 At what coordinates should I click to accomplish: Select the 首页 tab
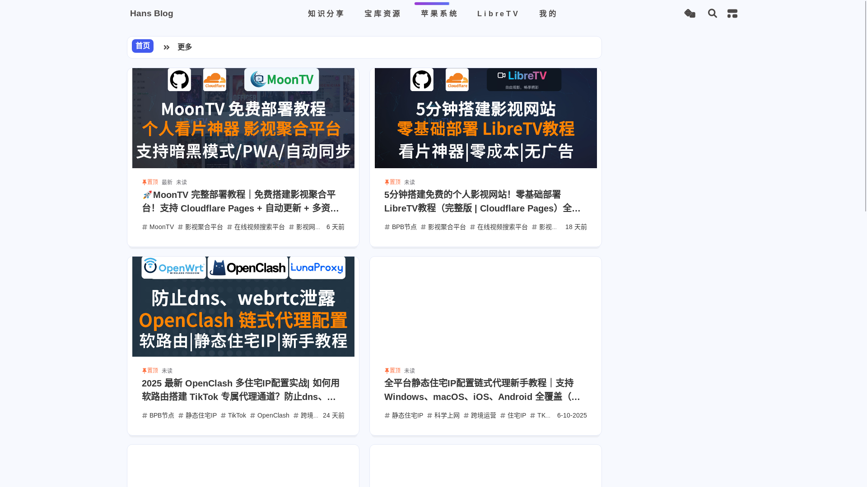click(x=143, y=46)
